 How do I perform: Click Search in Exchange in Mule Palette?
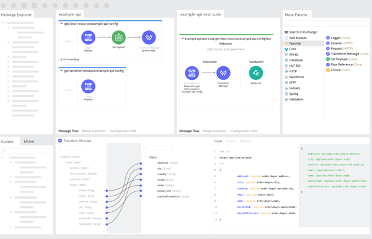tap(301, 32)
